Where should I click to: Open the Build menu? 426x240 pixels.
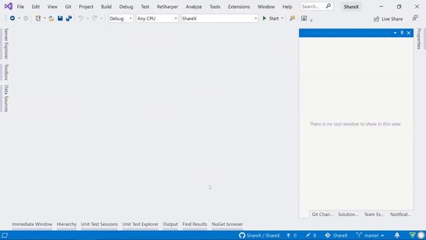[106, 7]
